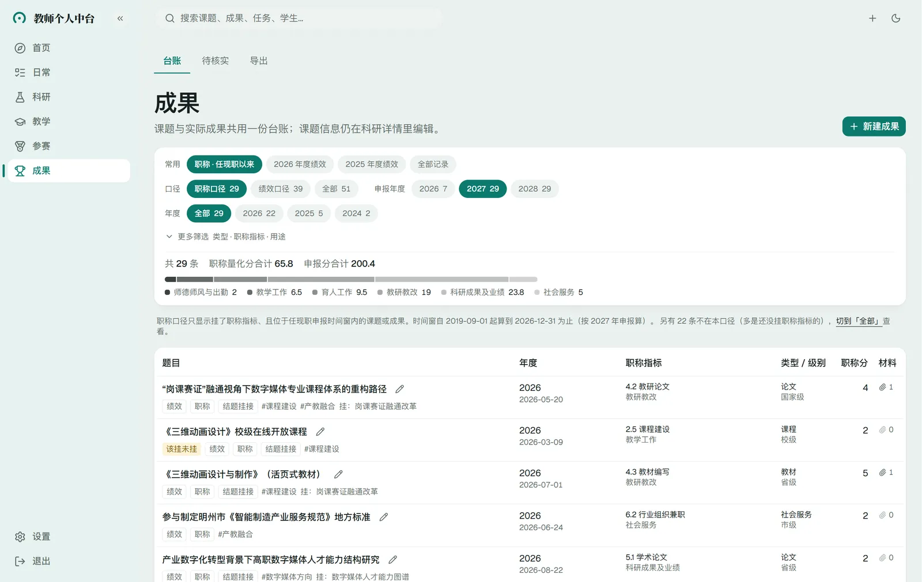Viewport: 922px width, 582px height.
Task: Open 设置 gear icon
Action: click(x=20, y=537)
